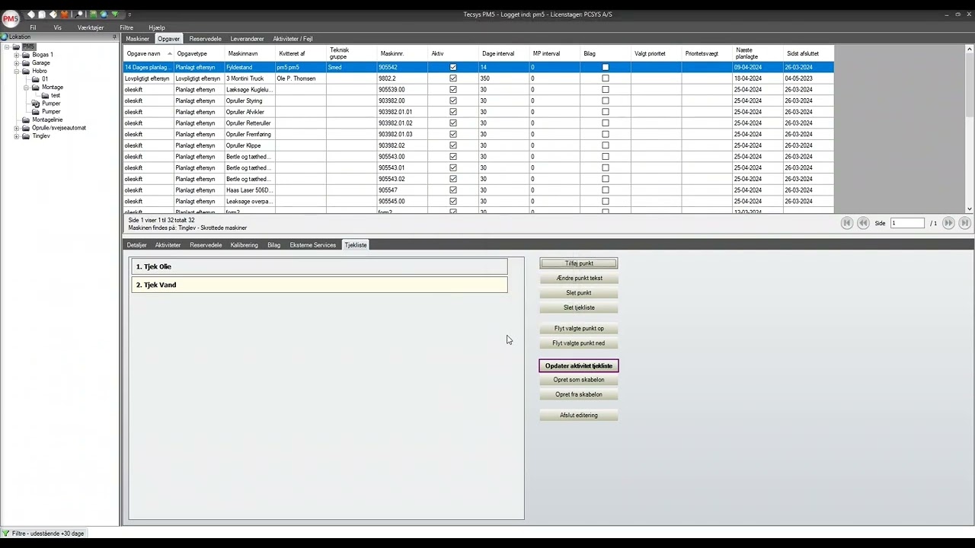Open the quick toolbar overflow dropdown arrow
The width and height of the screenshot is (975, 548).
point(129,14)
